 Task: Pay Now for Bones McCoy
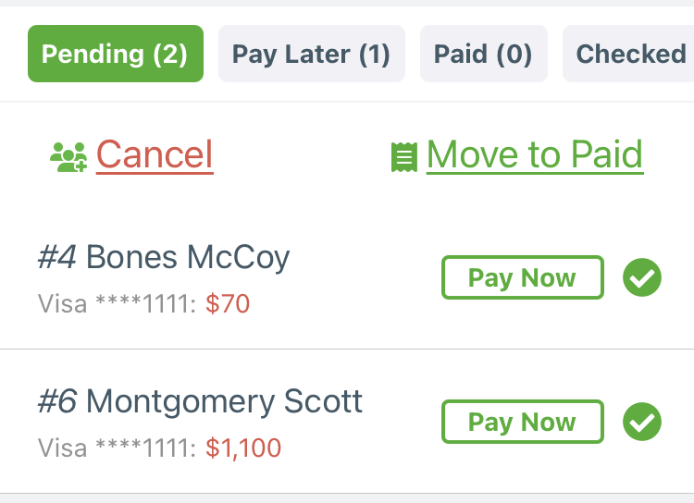point(523,277)
